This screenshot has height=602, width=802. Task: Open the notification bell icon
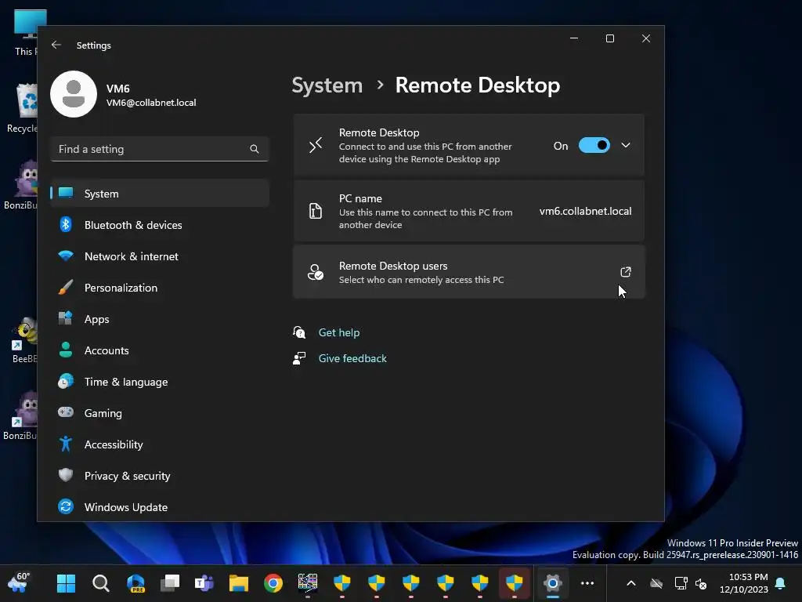[781, 583]
